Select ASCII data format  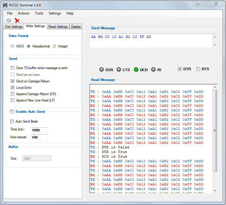[x=12, y=46]
